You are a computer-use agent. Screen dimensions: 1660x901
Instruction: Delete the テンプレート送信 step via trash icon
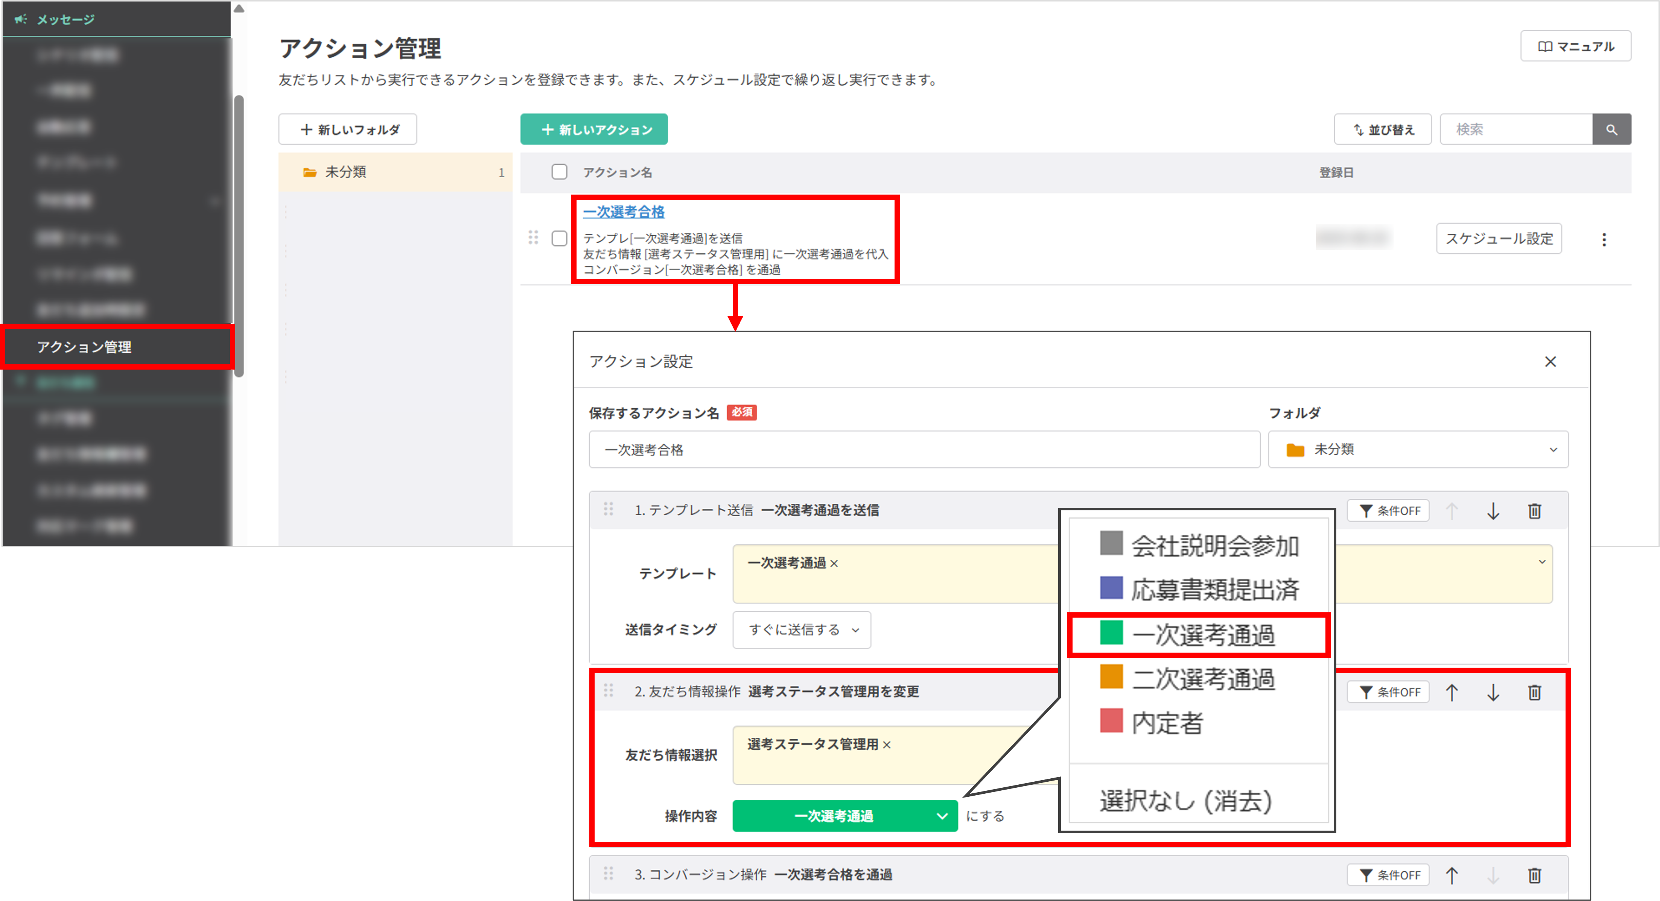1534,510
